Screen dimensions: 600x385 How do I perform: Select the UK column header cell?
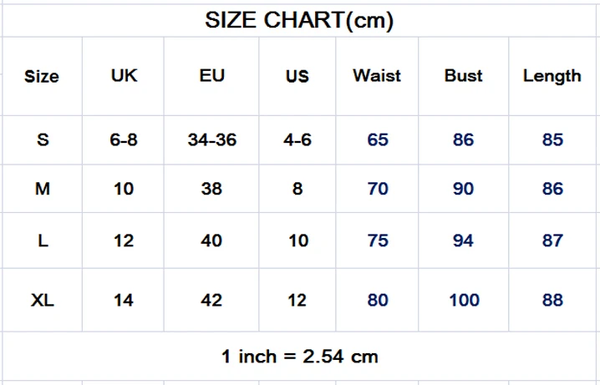123,77
